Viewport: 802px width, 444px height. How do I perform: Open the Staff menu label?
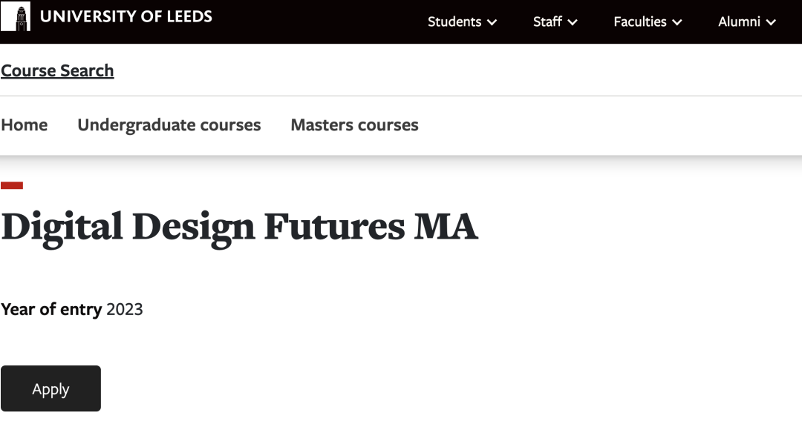[547, 22]
